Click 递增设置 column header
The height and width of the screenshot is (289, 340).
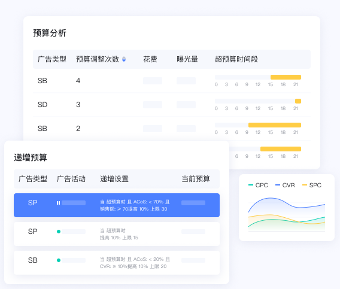tap(114, 179)
